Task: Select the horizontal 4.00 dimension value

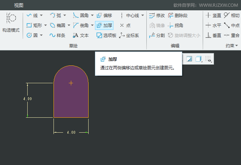Action: coord(71,132)
